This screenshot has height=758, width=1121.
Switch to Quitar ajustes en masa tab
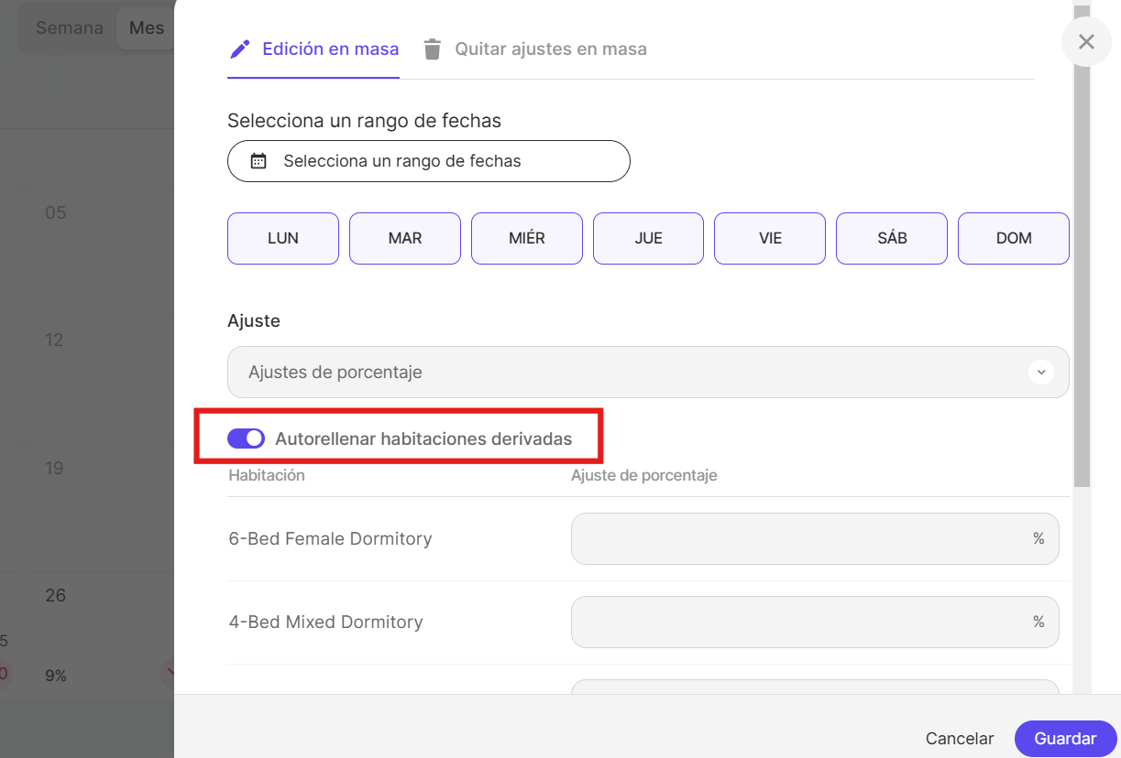(550, 49)
